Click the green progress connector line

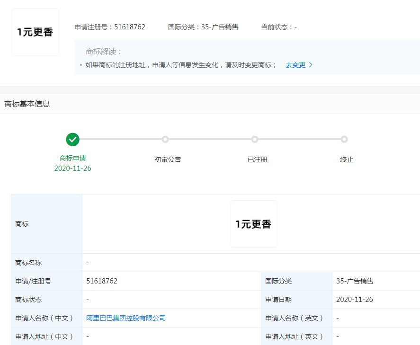[x=118, y=140]
